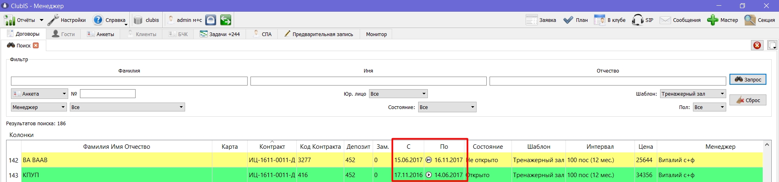Open the Шаблон dropdown Тренажерный зал
The width and height of the screenshot is (779, 182).
pyautogui.click(x=693, y=94)
